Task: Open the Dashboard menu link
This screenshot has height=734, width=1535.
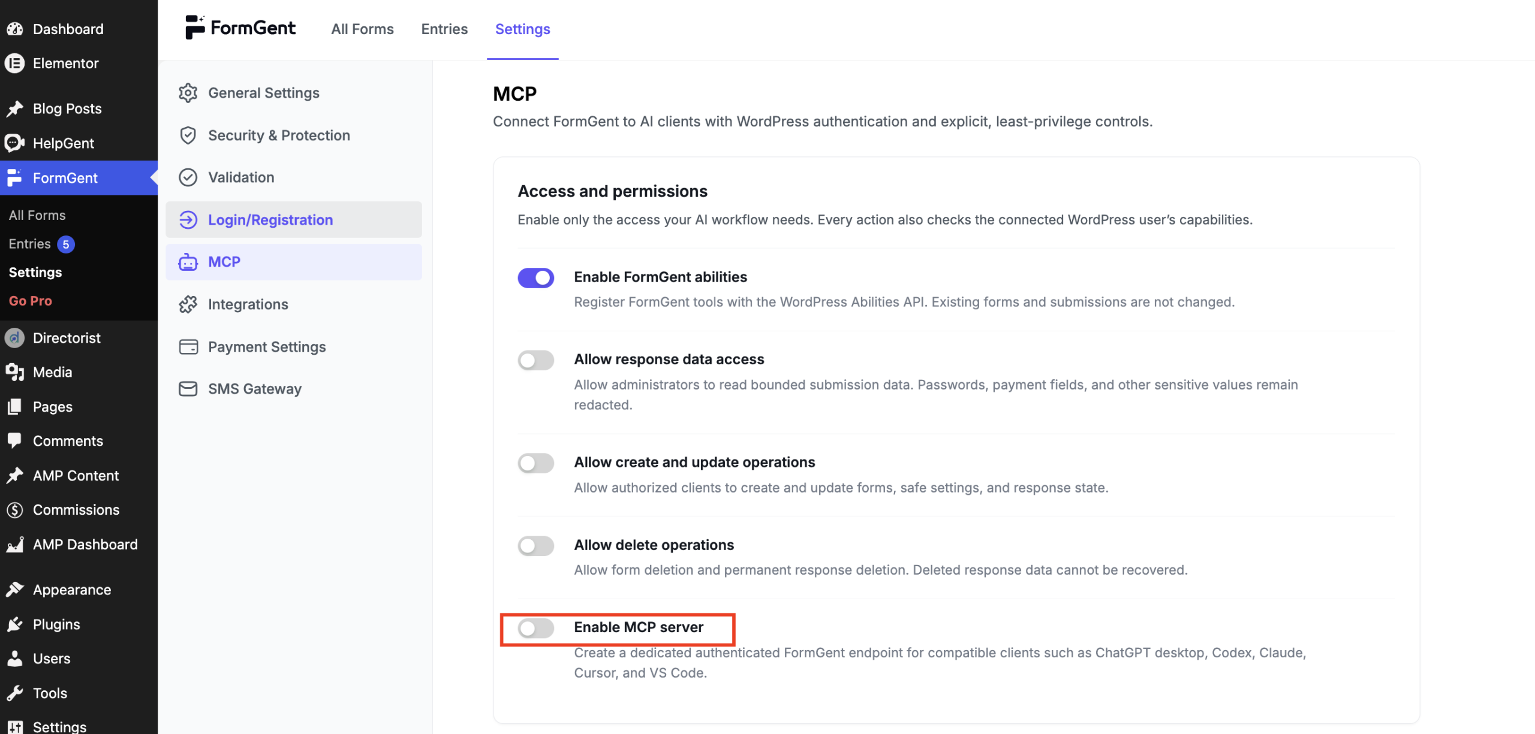Action: (68, 29)
